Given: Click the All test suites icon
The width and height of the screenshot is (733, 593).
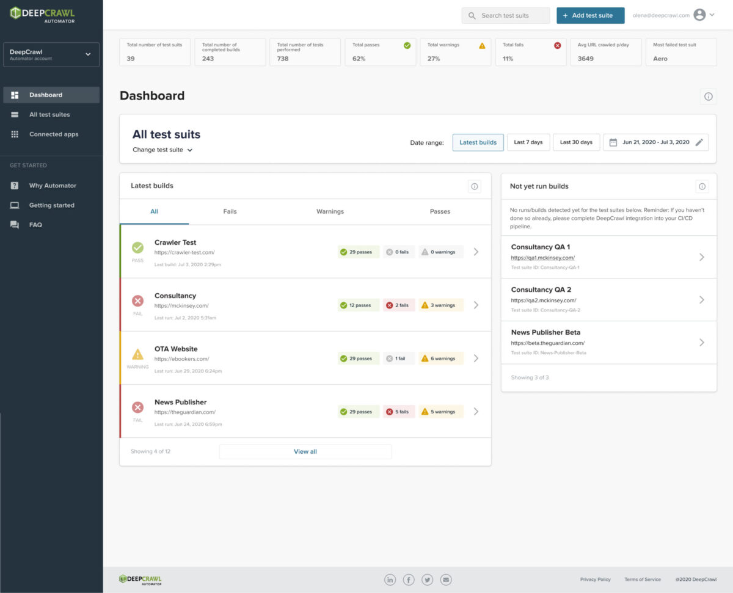Looking at the screenshot, I should tap(15, 115).
